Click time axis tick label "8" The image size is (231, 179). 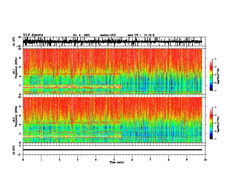point(169,160)
